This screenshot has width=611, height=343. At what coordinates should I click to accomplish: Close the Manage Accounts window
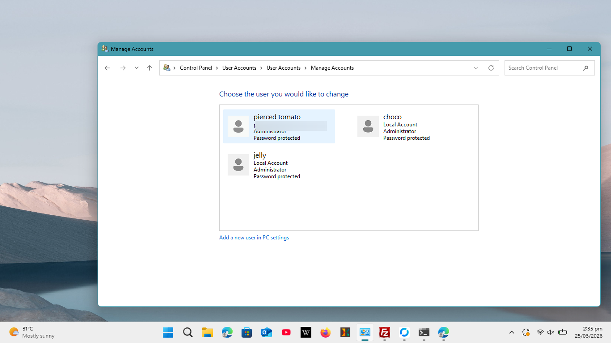coord(590,49)
